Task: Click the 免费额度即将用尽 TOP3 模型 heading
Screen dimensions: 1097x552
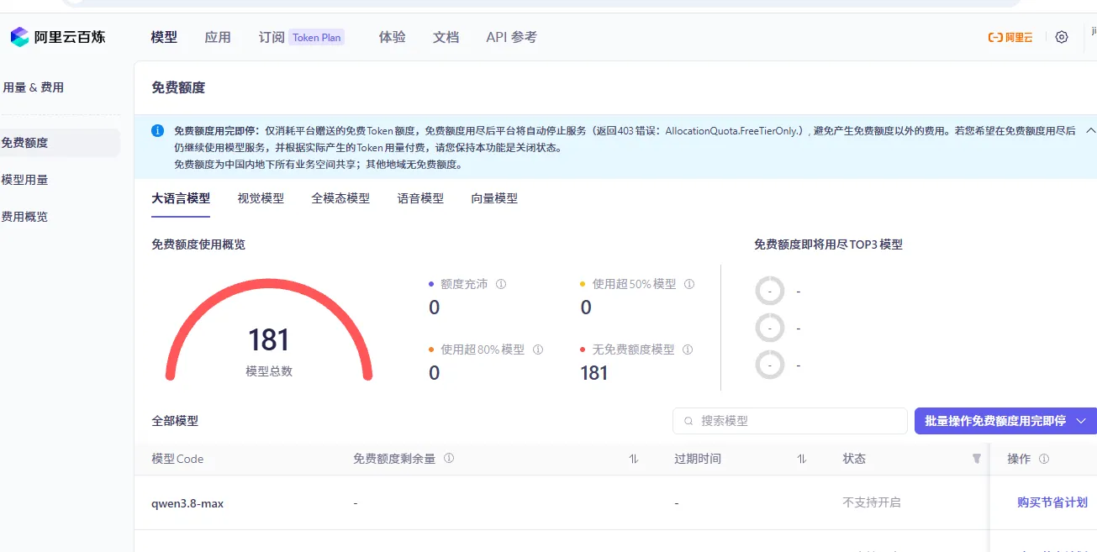Action: coord(828,244)
